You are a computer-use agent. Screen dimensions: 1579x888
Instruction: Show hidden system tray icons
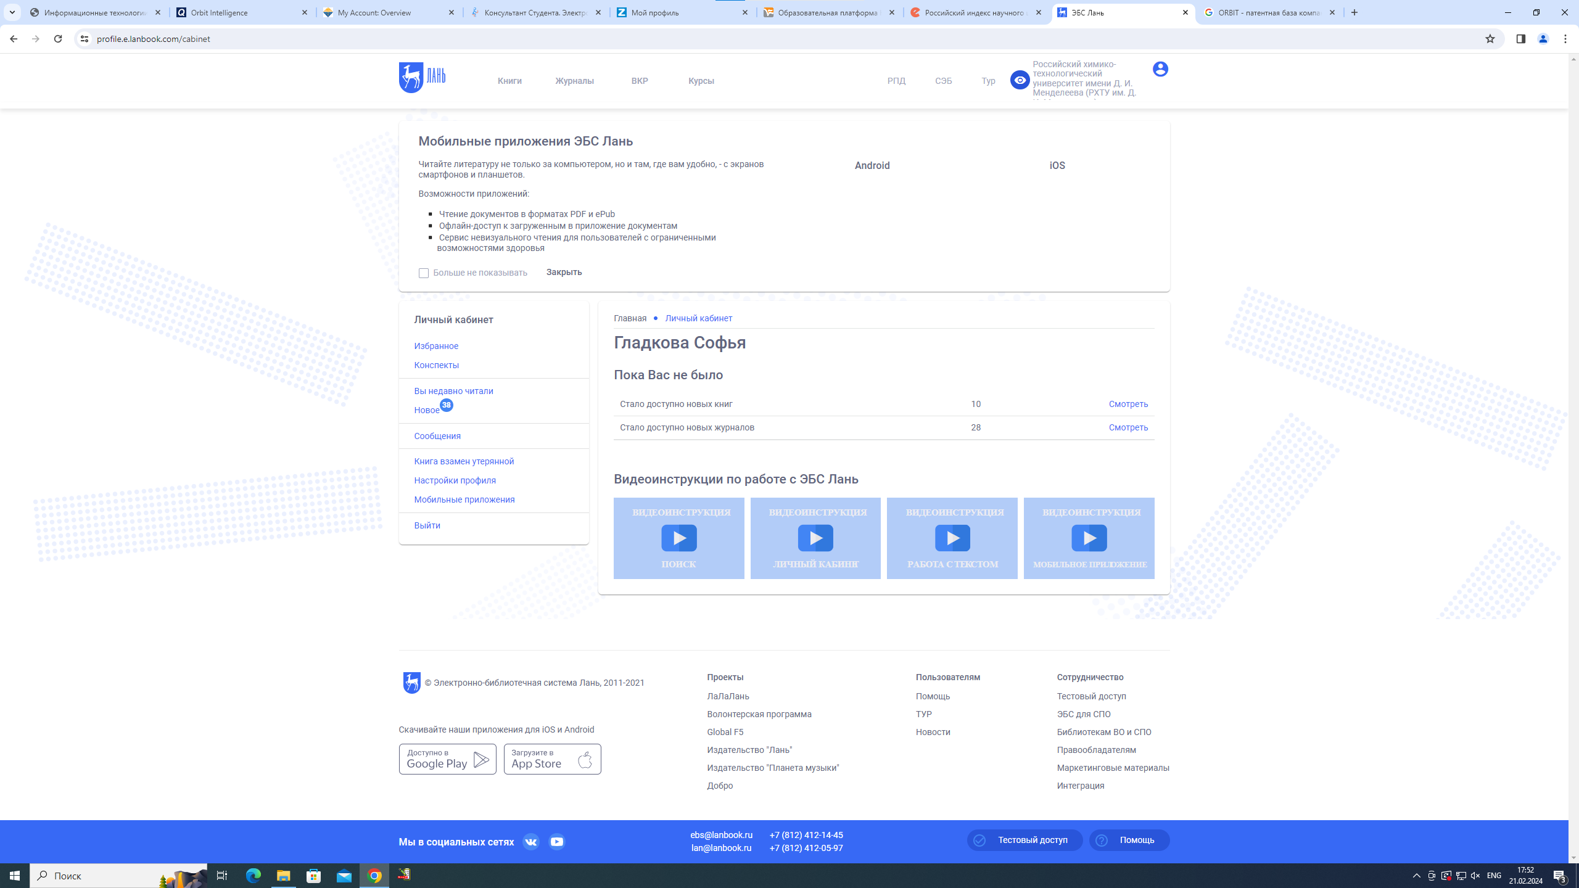pyautogui.click(x=1417, y=876)
